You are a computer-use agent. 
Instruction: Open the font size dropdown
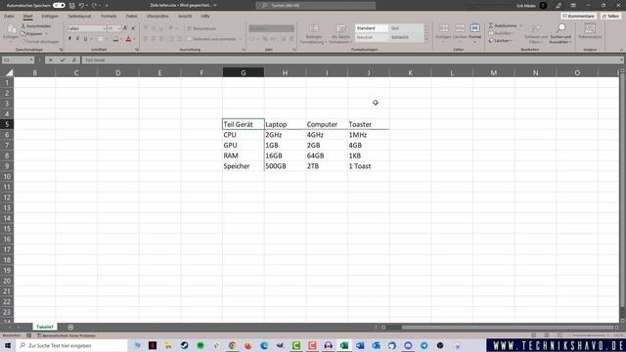pyautogui.click(x=119, y=28)
